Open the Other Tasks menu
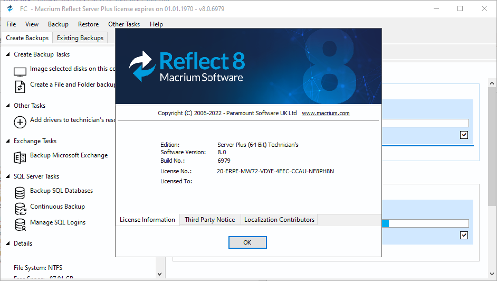Screen dimensions: 497x281 pos(124,24)
